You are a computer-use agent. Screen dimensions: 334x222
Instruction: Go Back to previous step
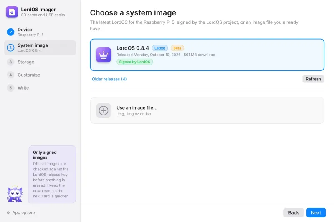pyautogui.click(x=294, y=212)
